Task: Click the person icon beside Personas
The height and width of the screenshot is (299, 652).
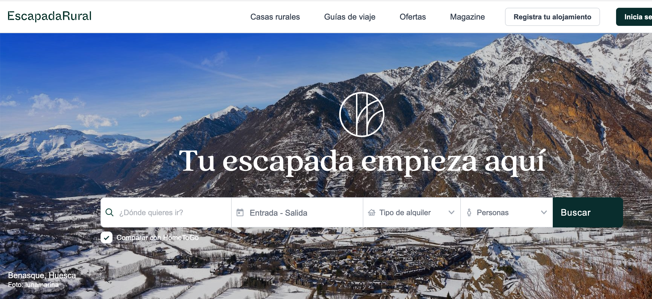Action: [469, 212]
